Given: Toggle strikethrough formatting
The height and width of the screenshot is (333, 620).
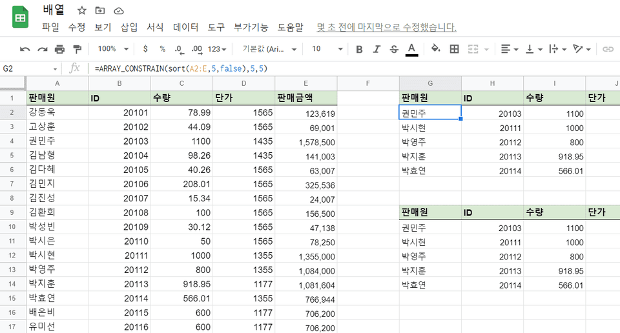Looking at the screenshot, I should click(x=394, y=49).
